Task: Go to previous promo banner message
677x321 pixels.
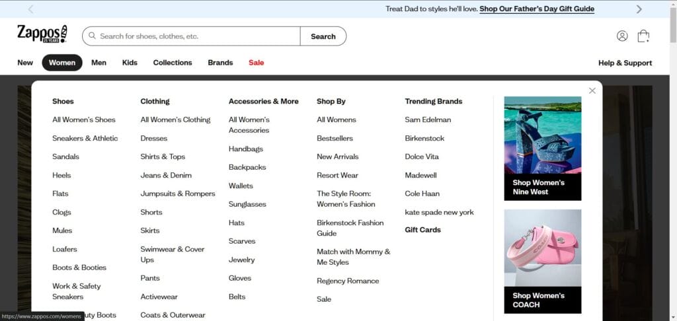Action: click(30, 9)
